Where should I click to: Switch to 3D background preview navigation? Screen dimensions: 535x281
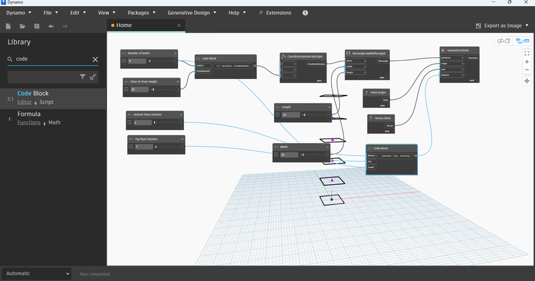tap(504, 41)
